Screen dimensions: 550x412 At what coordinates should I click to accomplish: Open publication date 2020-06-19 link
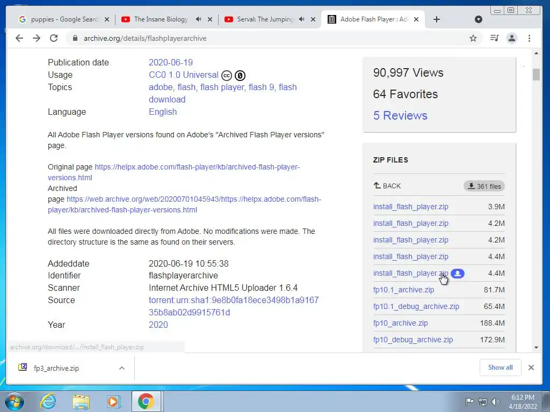(x=170, y=62)
